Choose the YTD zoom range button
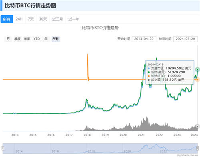200x159 pixels. [36, 39]
